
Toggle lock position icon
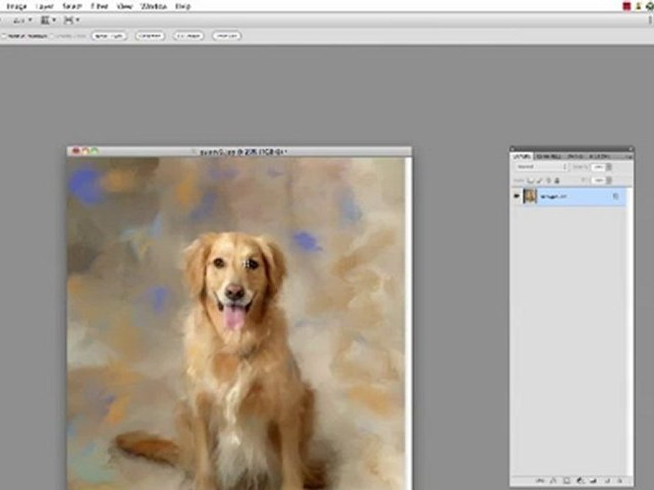(x=548, y=180)
